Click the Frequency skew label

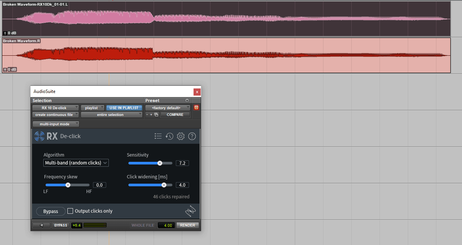pos(61,177)
